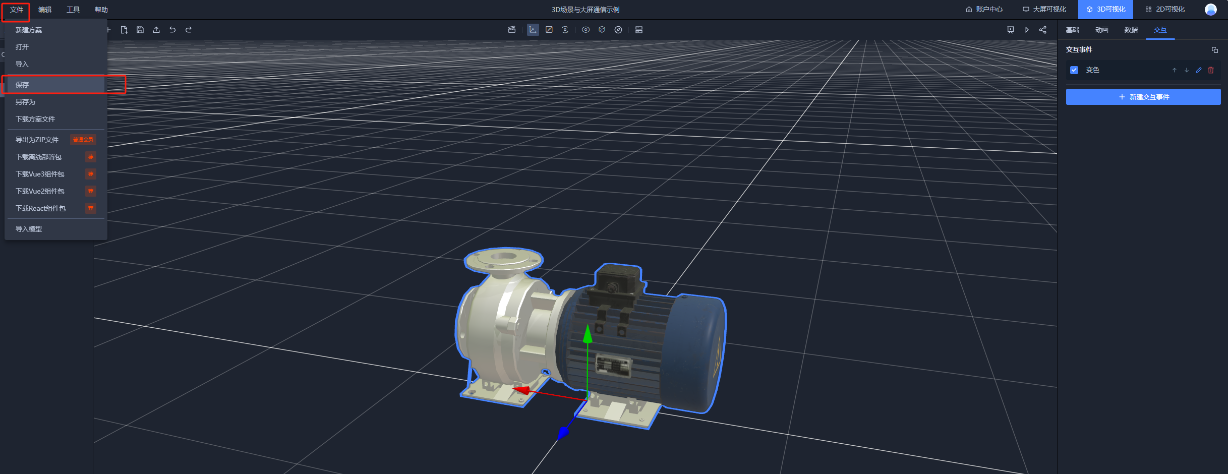
Task: Choose 导入模型 from file menu
Action: pyautogui.click(x=56, y=229)
